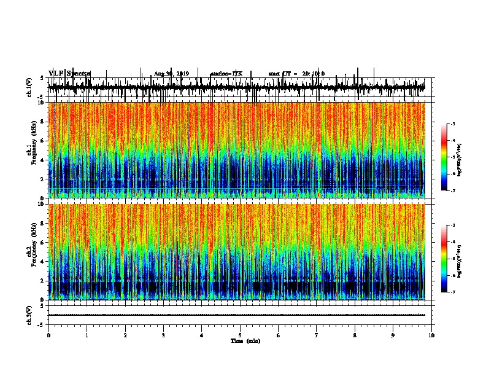This screenshot has height=376, width=486.
Task: Click the "-7" label on ch.2 color bar
Action: pos(452,292)
